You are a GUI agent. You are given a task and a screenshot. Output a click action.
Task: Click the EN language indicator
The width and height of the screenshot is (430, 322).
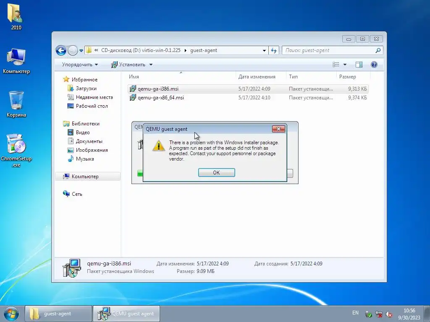(355, 313)
